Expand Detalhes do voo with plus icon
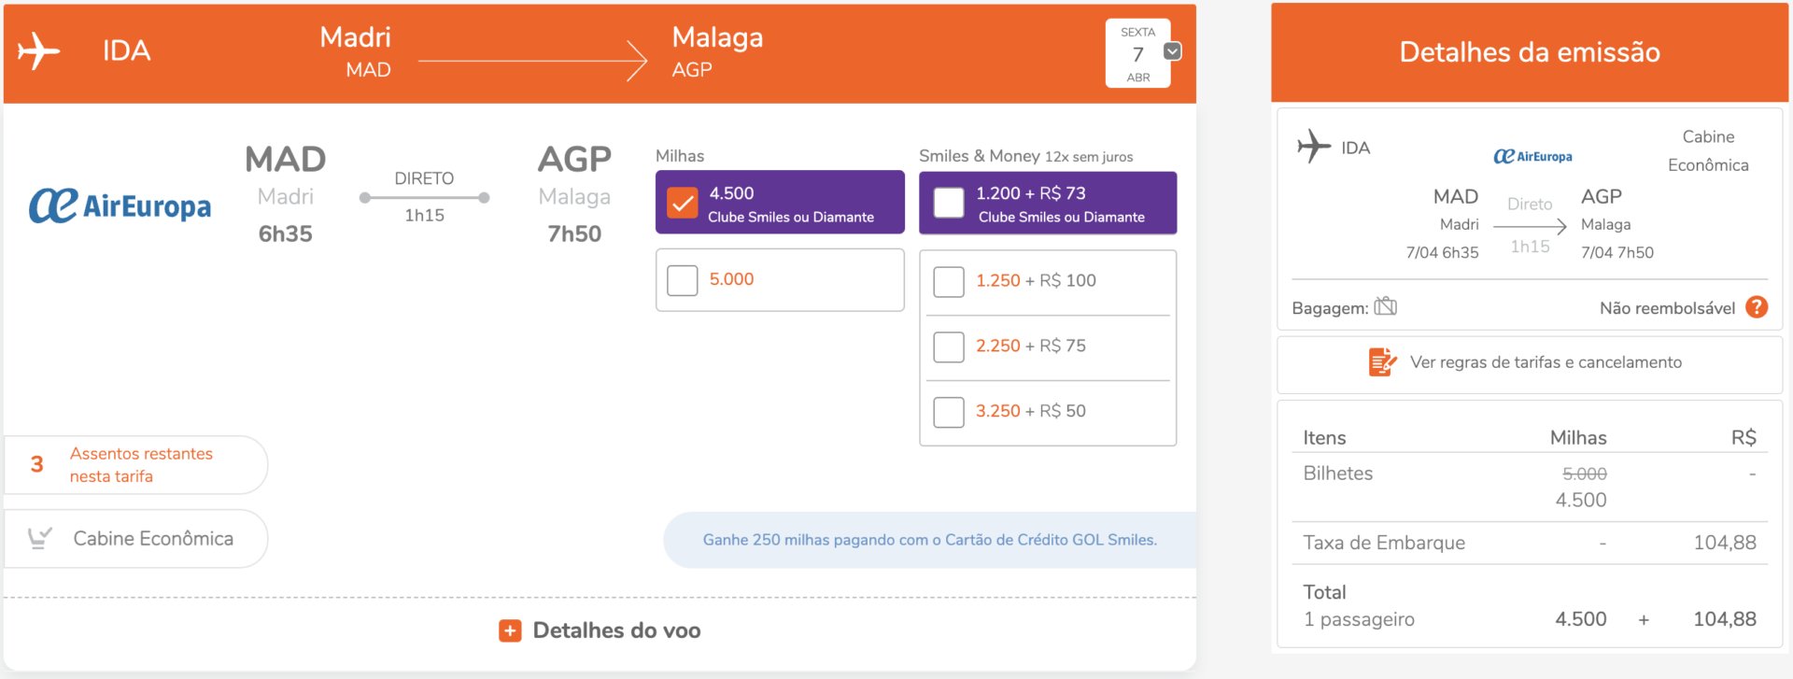 tap(510, 631)
